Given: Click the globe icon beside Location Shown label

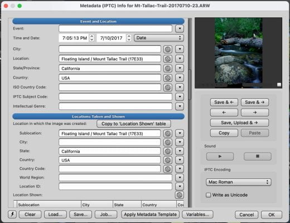Looking at the screenshot, I should pos(180,195).
